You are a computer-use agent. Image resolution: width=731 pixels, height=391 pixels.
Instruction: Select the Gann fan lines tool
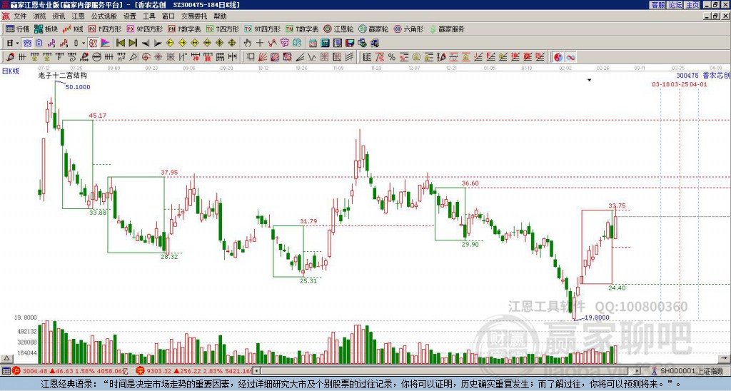[x=263, y=57]
